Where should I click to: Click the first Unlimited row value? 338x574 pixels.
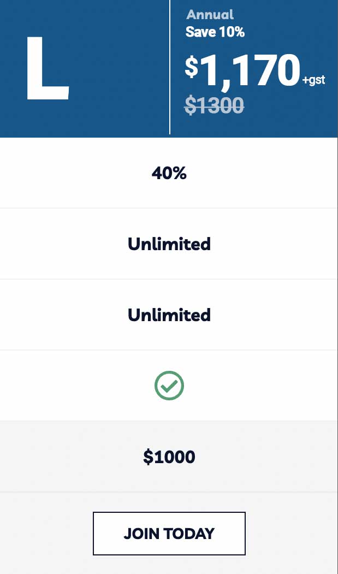coord(169,244)
